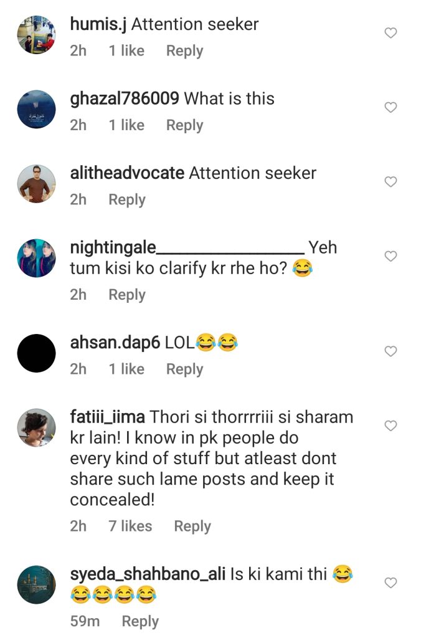This screenshot has width=421, height=638.
Task: Reply to humis.j's comment
Action: pyautogui.click(x=184, y=51)
